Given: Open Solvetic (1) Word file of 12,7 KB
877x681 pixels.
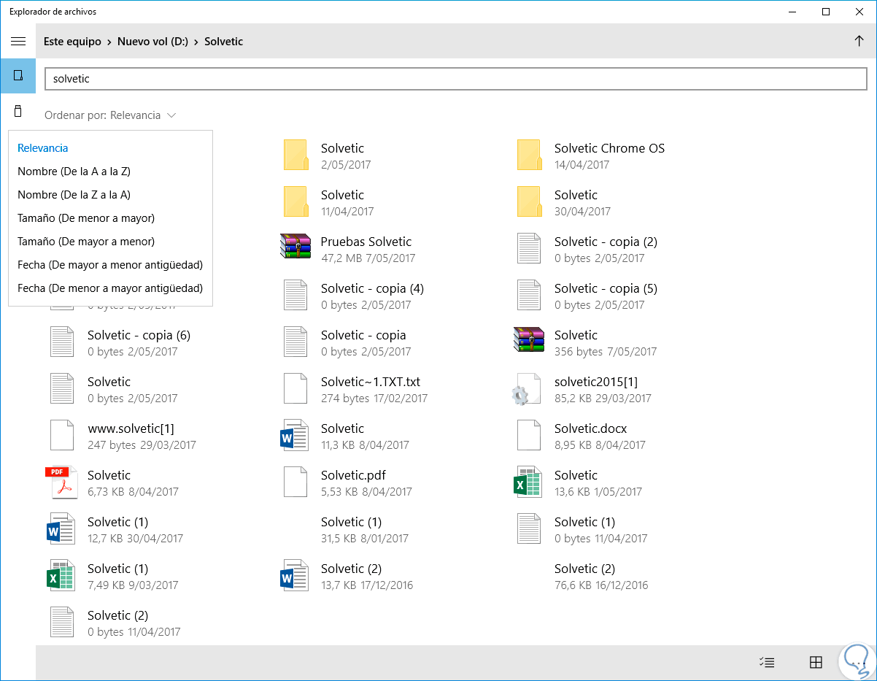Looking at the screenshot, I should point(60,529).
